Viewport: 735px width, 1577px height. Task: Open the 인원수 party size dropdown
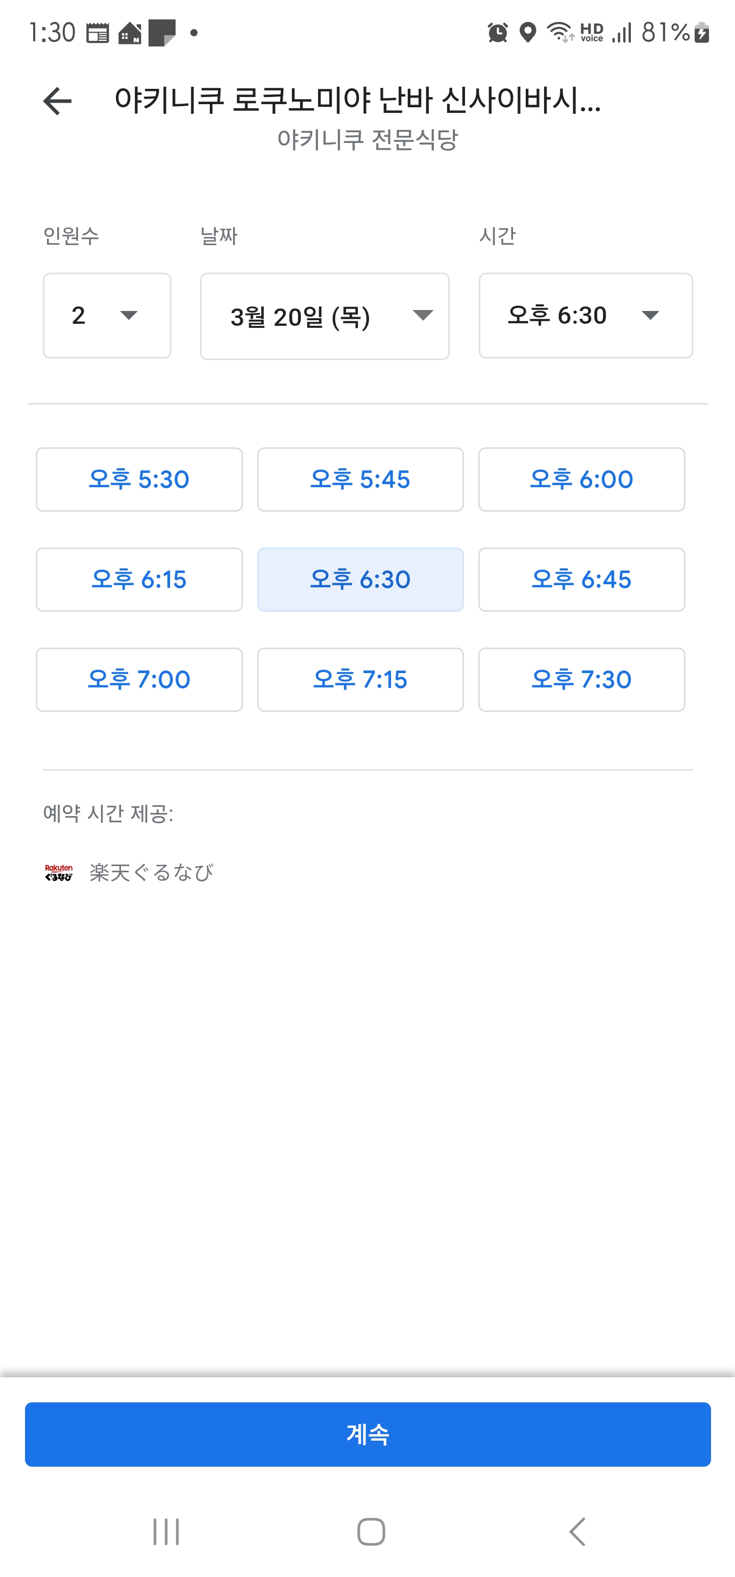[x=107, y=315]
